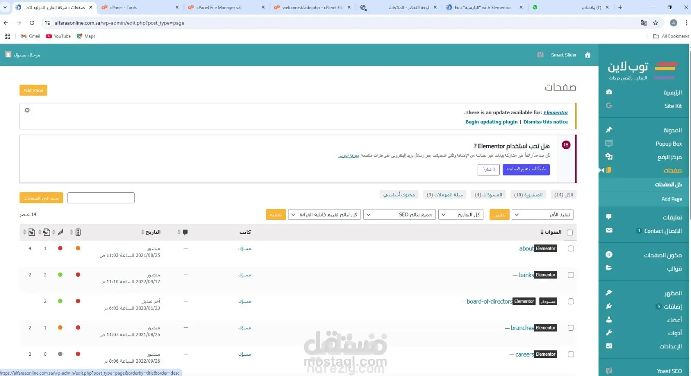Click Begin updating plugin link

pyautogui.click(x=491, y=122)
